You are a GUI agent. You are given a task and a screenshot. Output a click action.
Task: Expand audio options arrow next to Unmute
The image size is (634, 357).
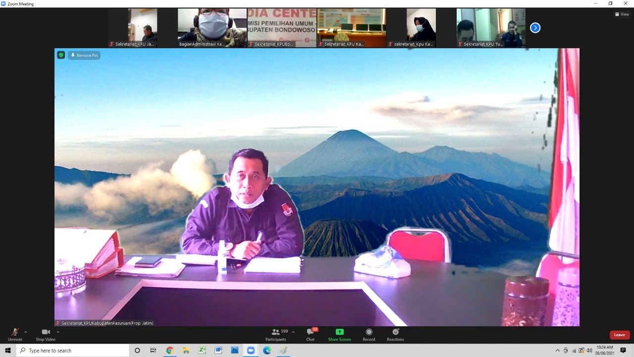[26, 332]
